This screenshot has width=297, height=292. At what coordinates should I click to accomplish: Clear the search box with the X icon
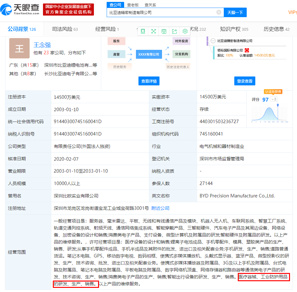click(219, 12)
